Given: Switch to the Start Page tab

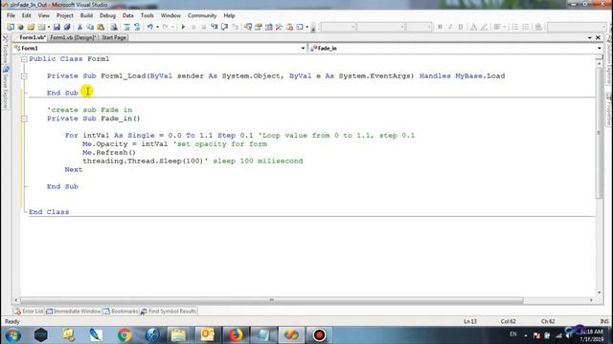Looking at the screenshot, I should coord(114,38).
